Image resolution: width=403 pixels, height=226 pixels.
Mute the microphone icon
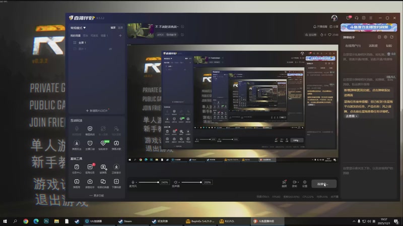[x=133, y=182]
